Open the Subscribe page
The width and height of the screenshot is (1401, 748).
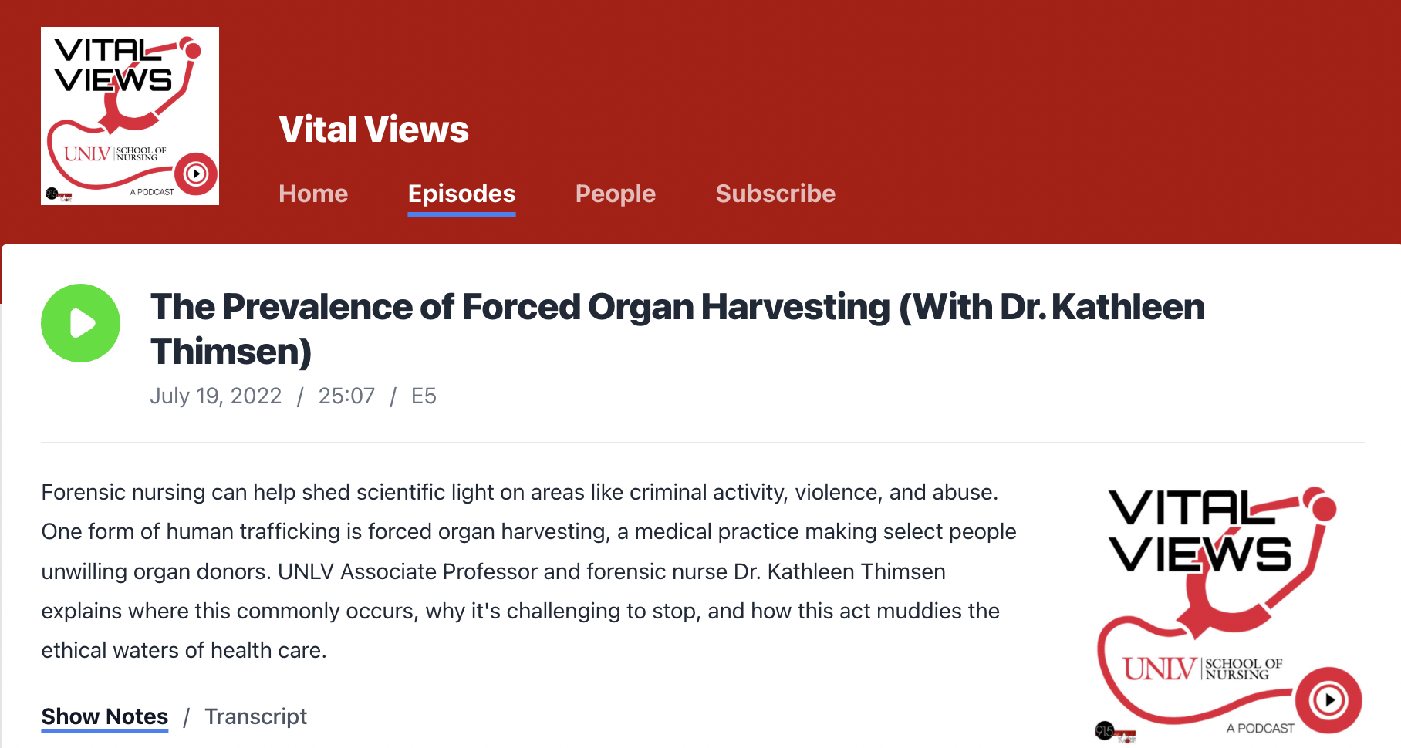pyautogui.click(x=775, y=194)
